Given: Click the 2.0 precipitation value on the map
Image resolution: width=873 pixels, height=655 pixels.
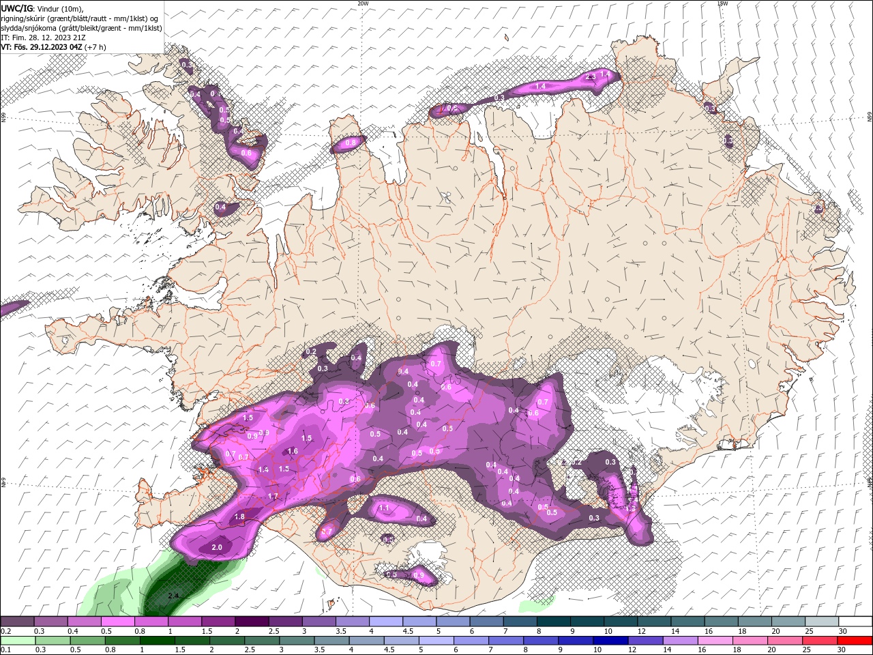Looking at the screenshot, I should coord(217,547).
